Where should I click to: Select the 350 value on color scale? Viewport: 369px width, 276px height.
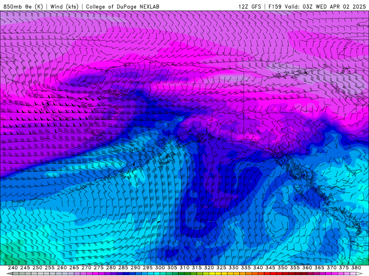[282, 268]
